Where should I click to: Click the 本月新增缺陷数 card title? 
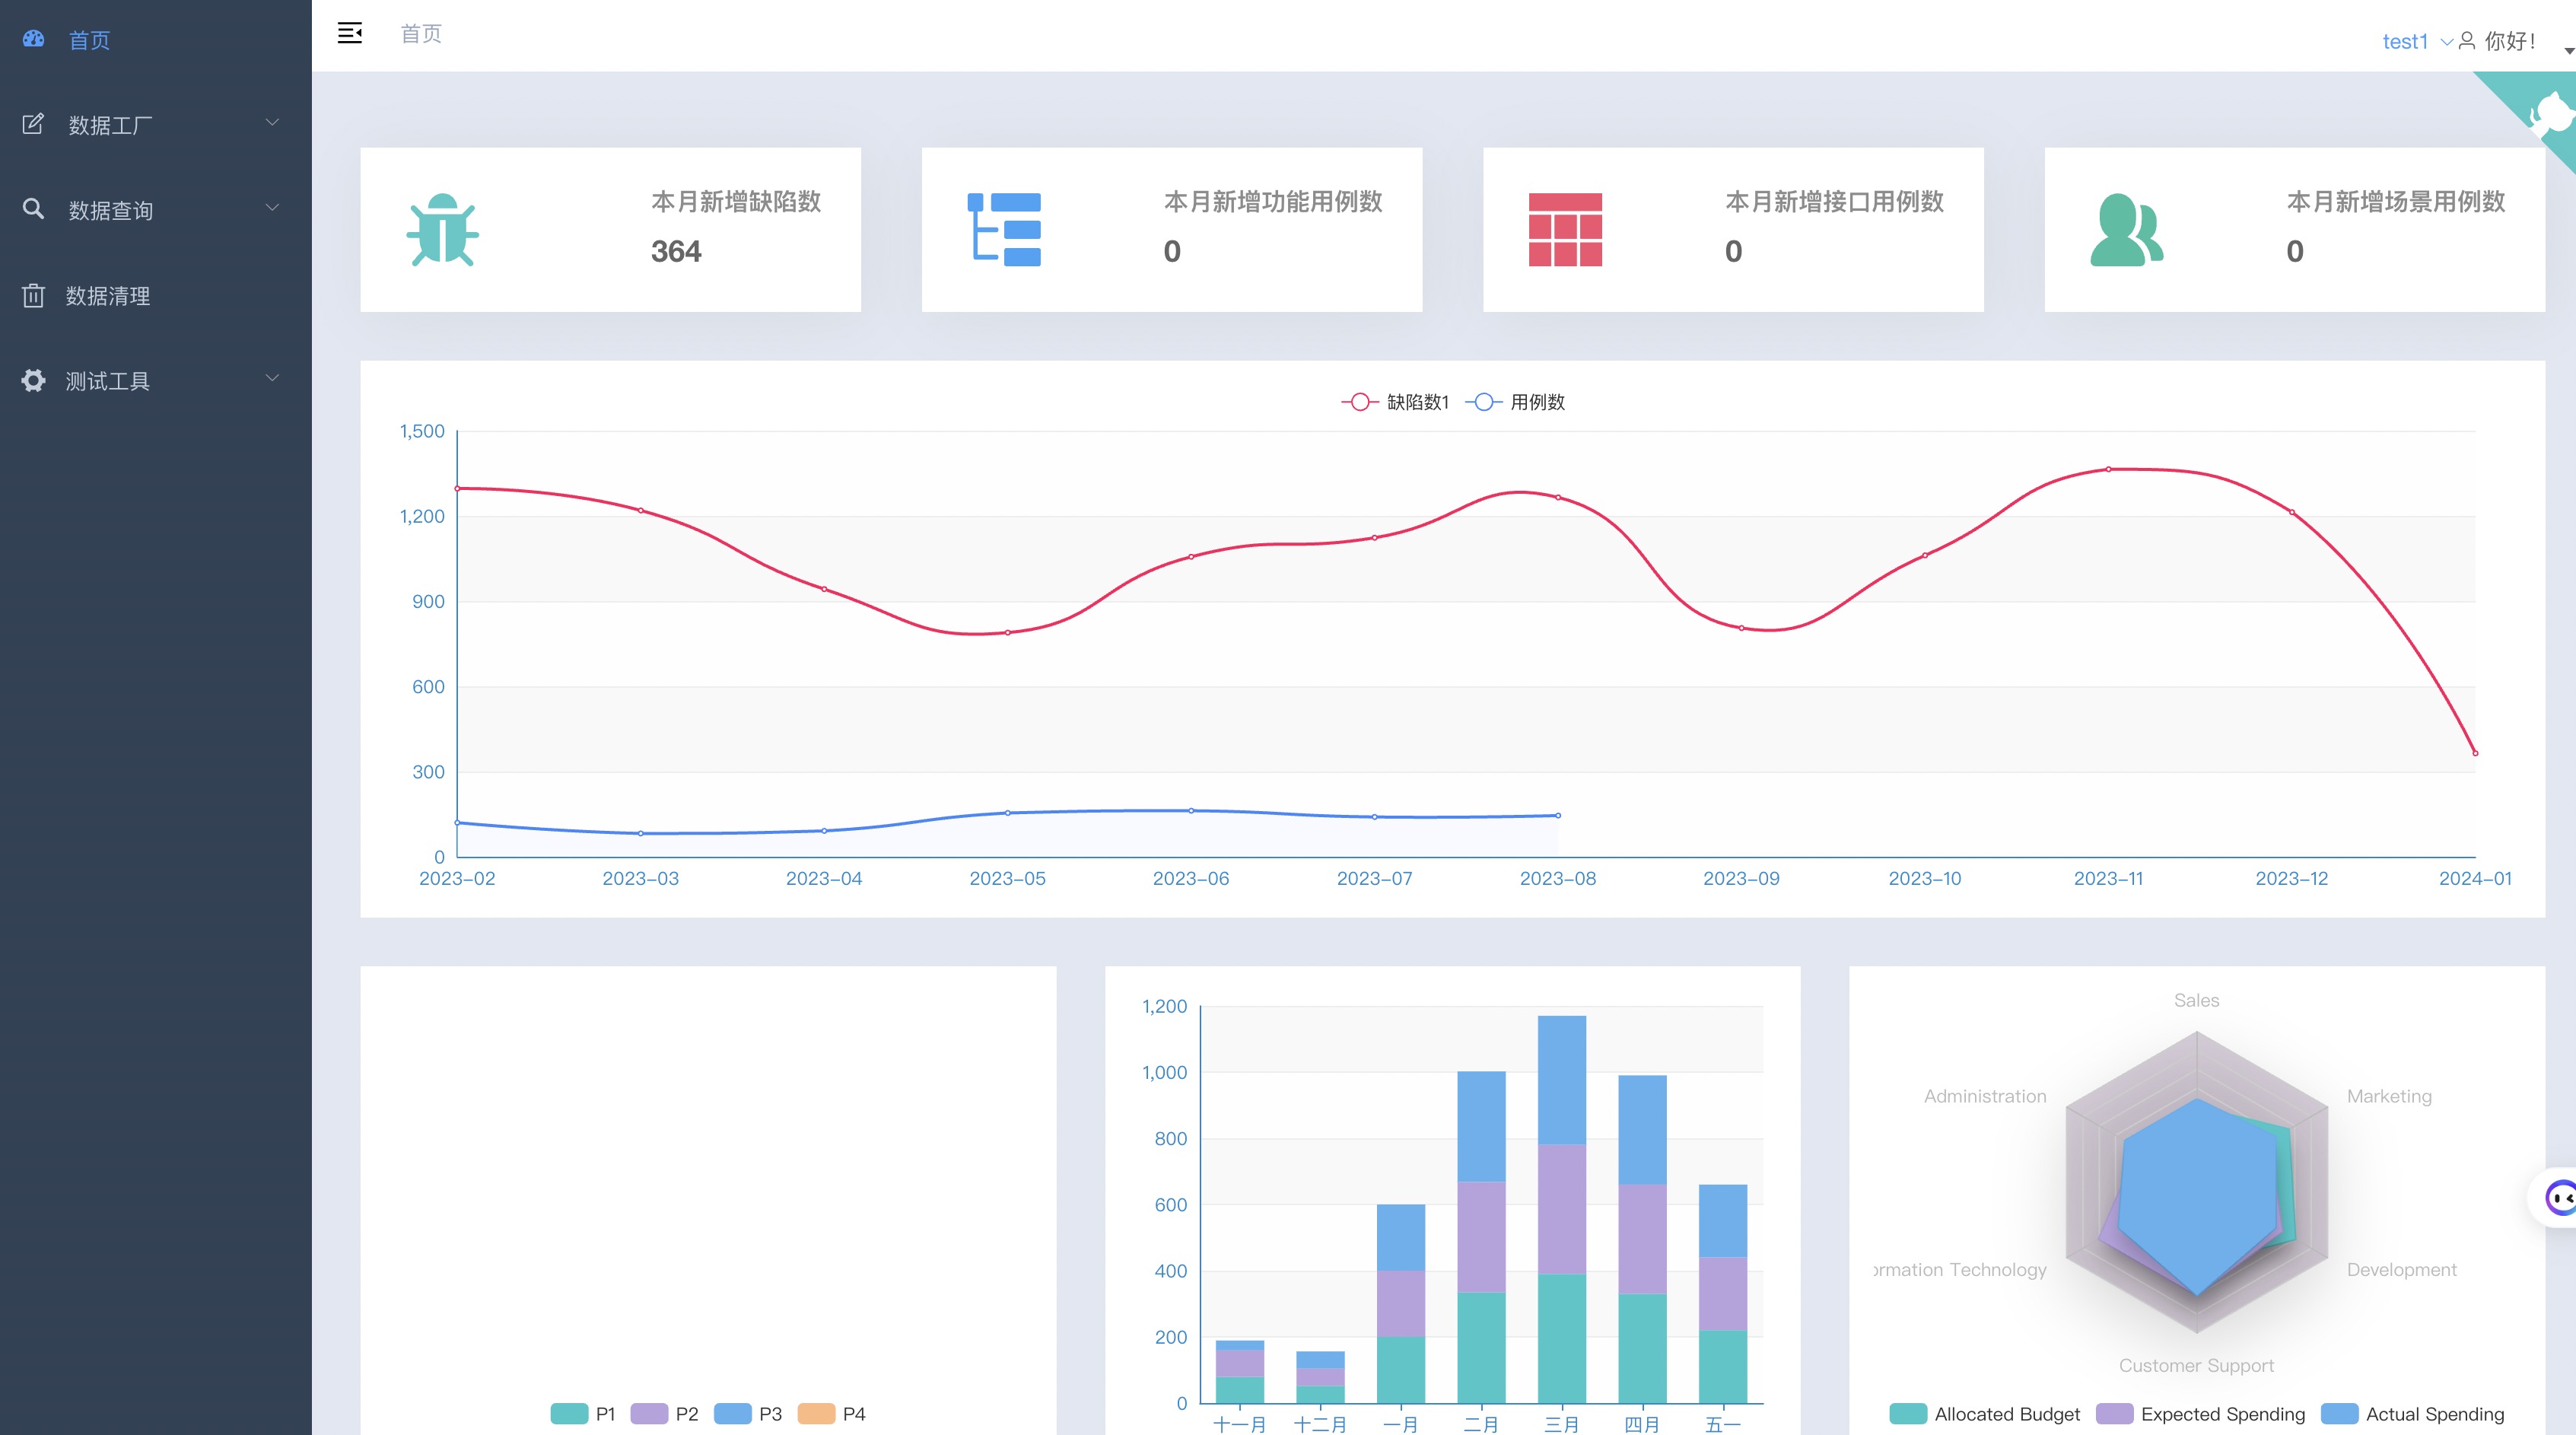(x=736, y=202)
